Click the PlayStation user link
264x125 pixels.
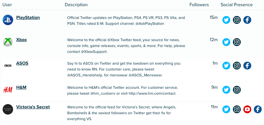tap(28, 17)
